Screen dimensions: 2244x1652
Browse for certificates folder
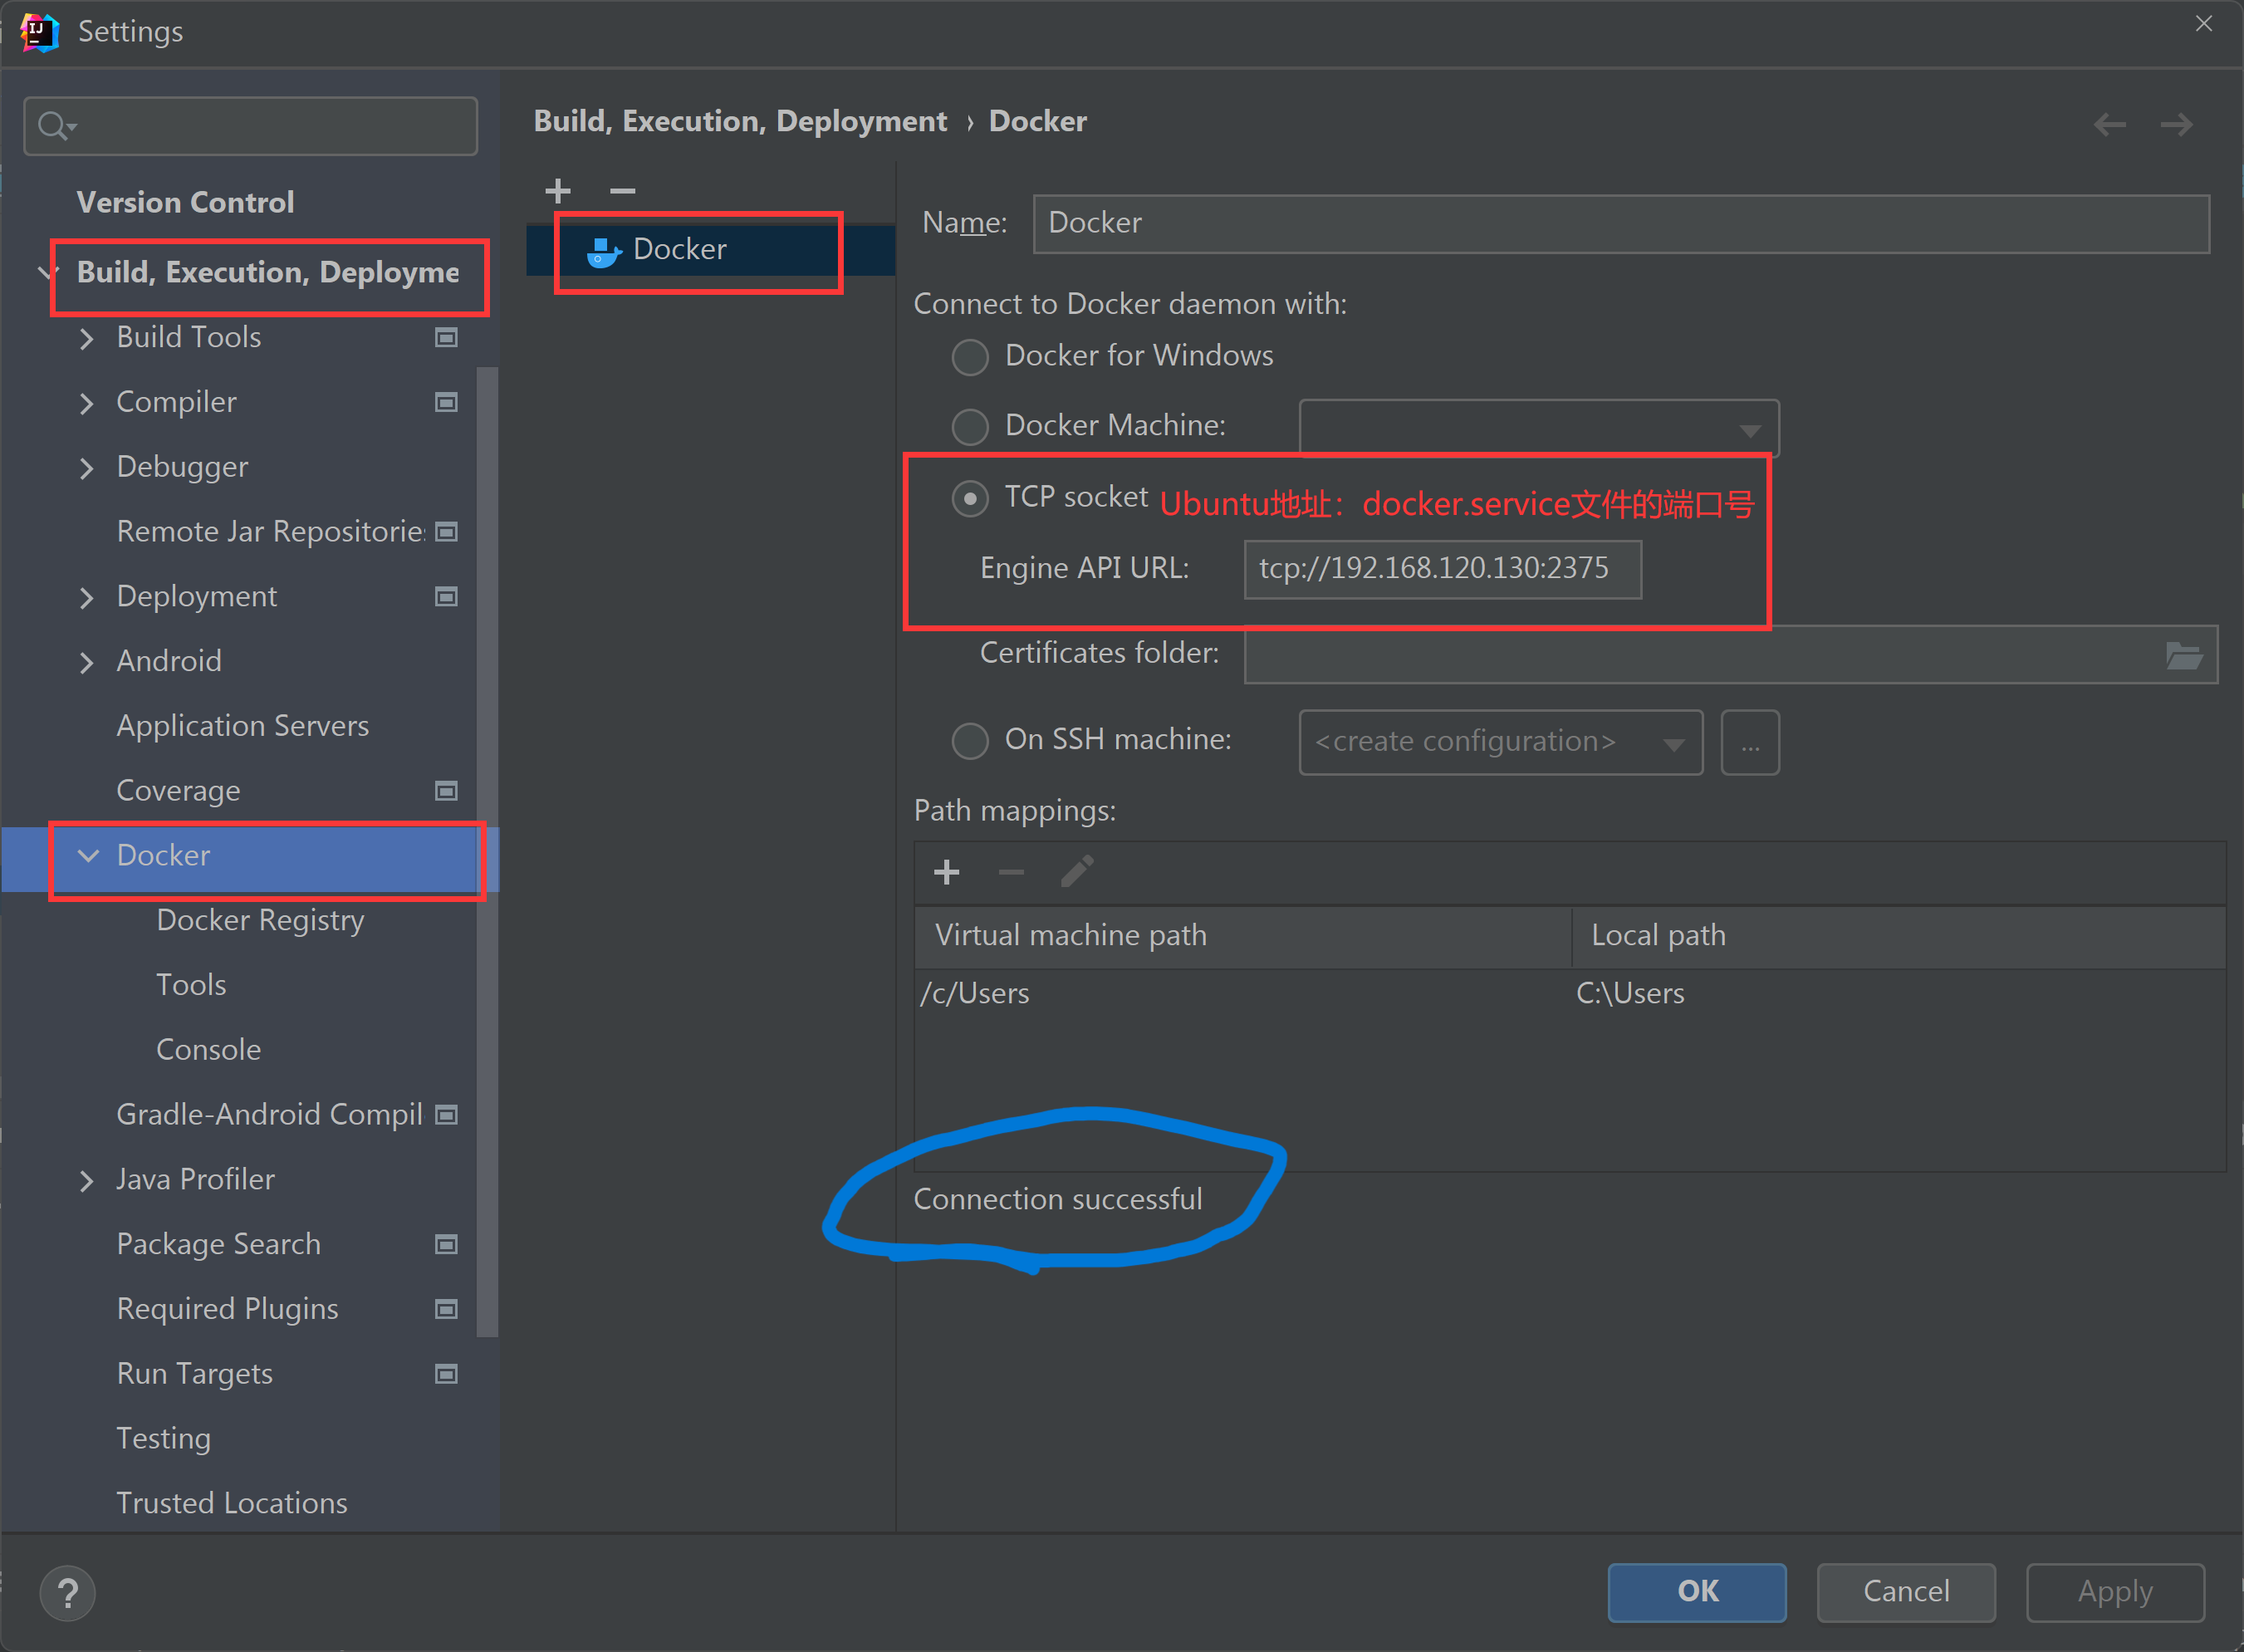tap(2184, 655)
